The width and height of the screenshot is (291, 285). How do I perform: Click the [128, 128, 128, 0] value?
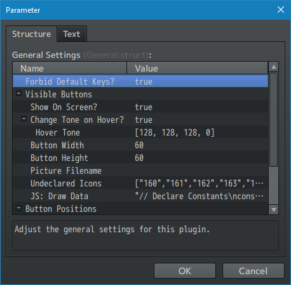[x=175, y=132]
